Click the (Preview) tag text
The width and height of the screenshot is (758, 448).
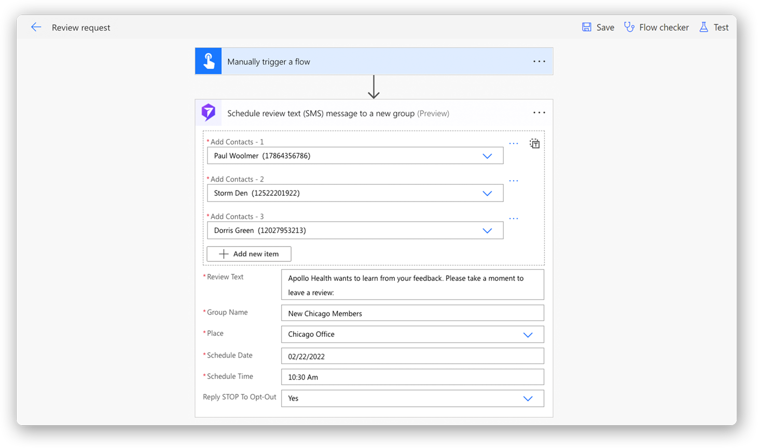pos(433,113)
